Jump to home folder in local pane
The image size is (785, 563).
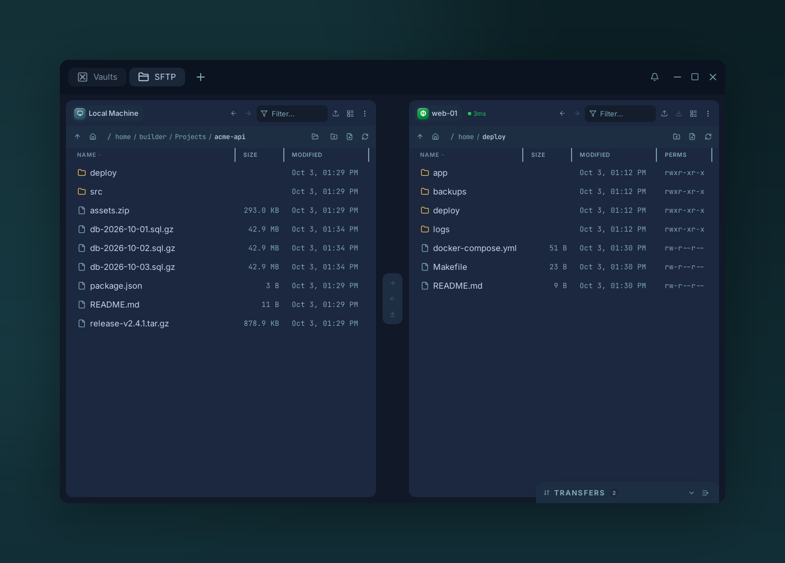pyautogui.click(x=93, y=137)
